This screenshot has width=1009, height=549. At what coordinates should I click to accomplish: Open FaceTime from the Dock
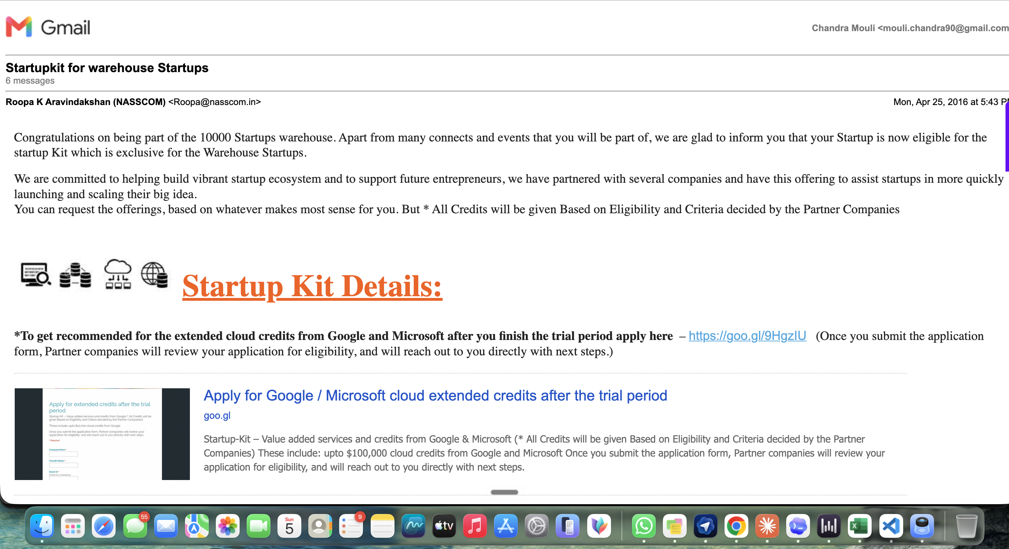259,526
